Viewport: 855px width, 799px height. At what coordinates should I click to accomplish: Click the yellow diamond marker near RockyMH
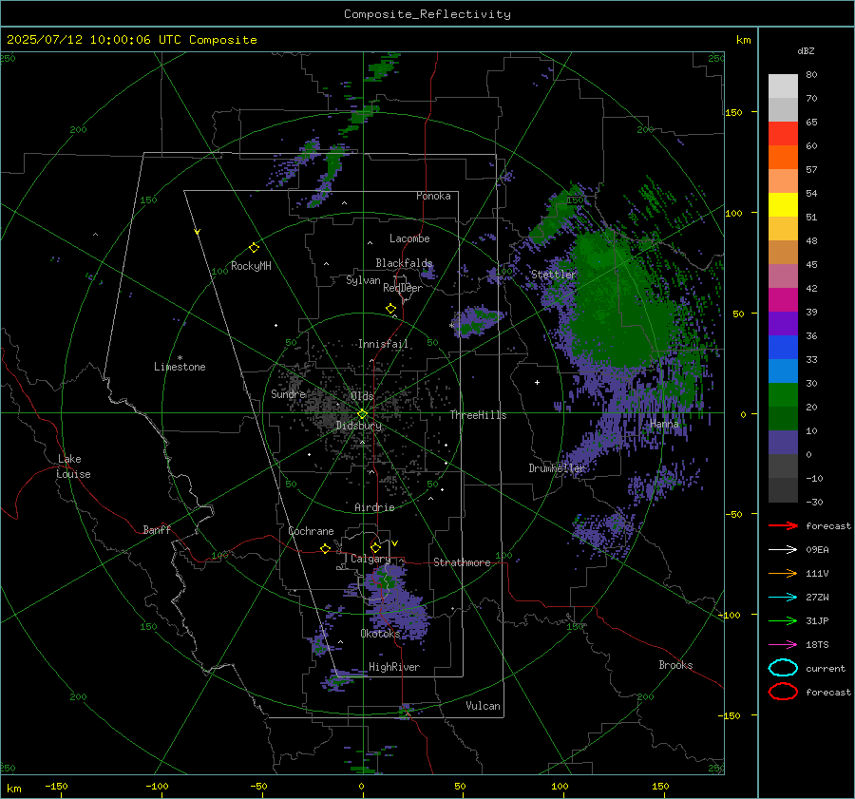tap(254, 248)
